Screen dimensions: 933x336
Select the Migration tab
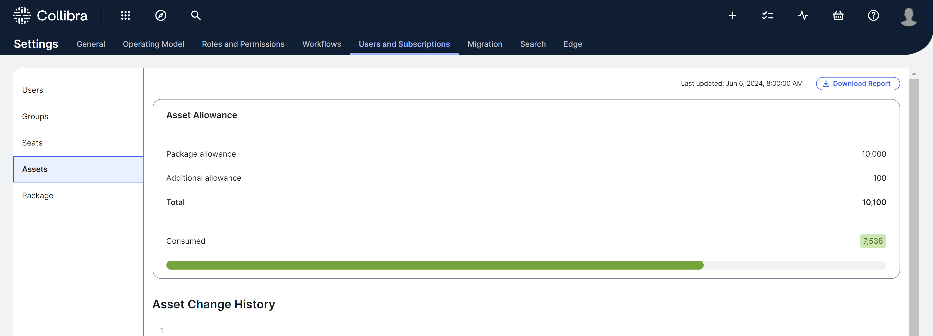485,44
